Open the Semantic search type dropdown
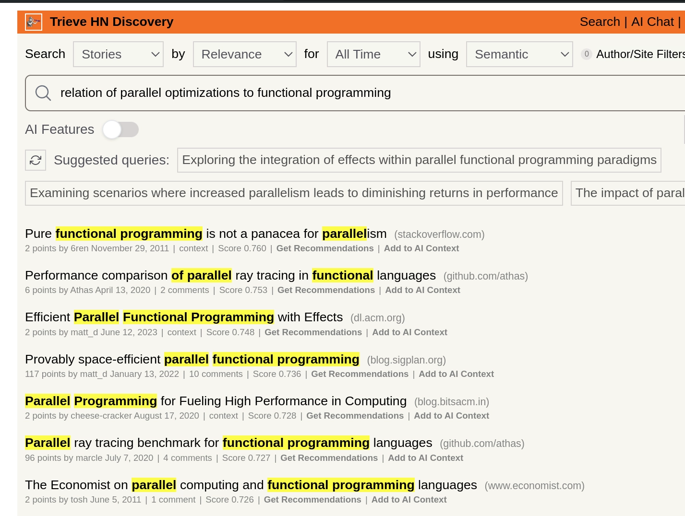The width and height of the screenshot is (685, 516). (519, 54)
